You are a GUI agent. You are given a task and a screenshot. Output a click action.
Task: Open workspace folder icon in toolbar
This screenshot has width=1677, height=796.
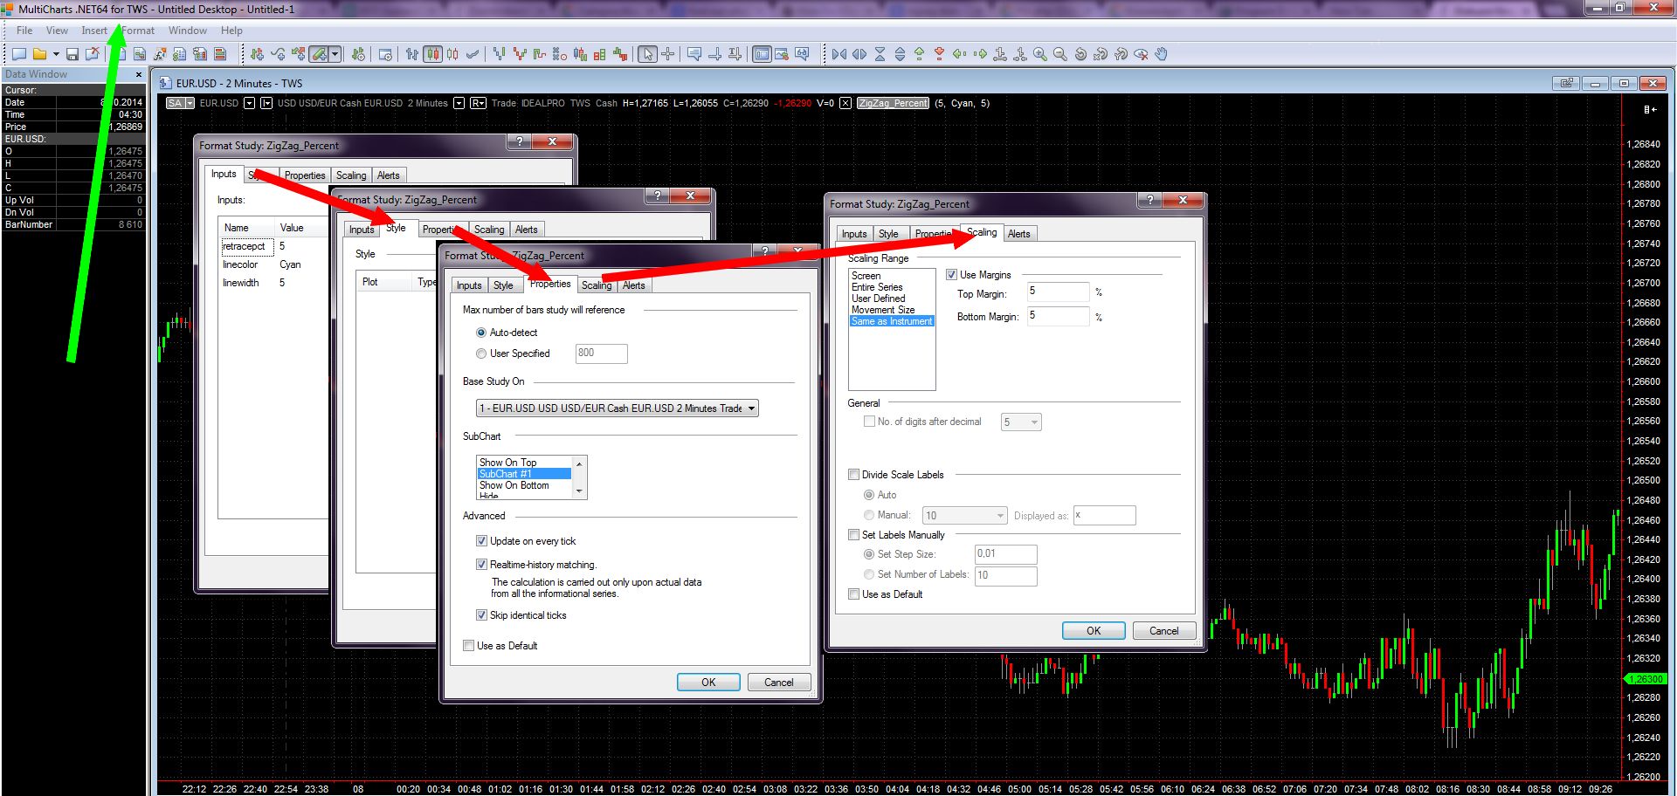click(x=39, y=54)
